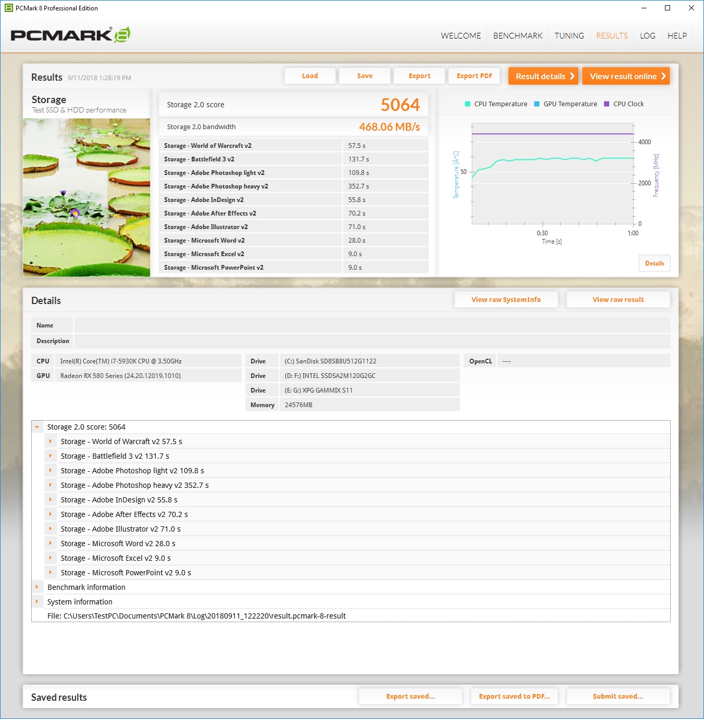Click the Export button
704x719 pixels.
pyautogui.click(x=419, y=76)
